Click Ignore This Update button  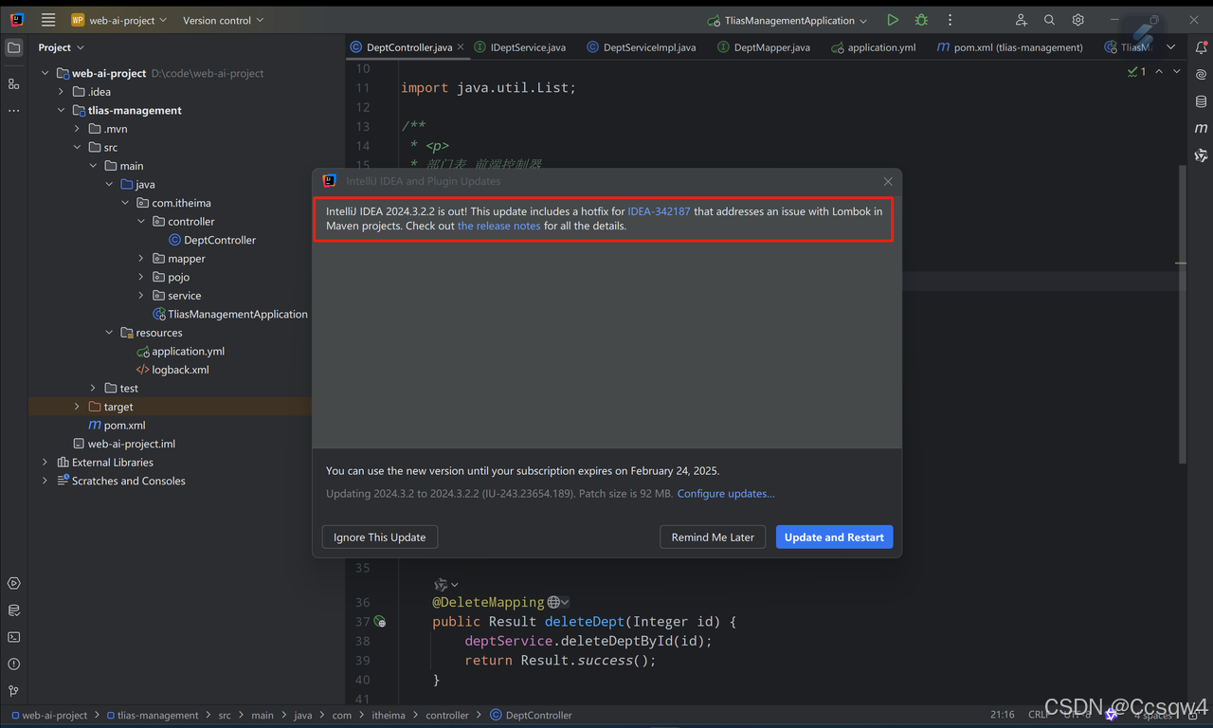(x=379, y=537)
